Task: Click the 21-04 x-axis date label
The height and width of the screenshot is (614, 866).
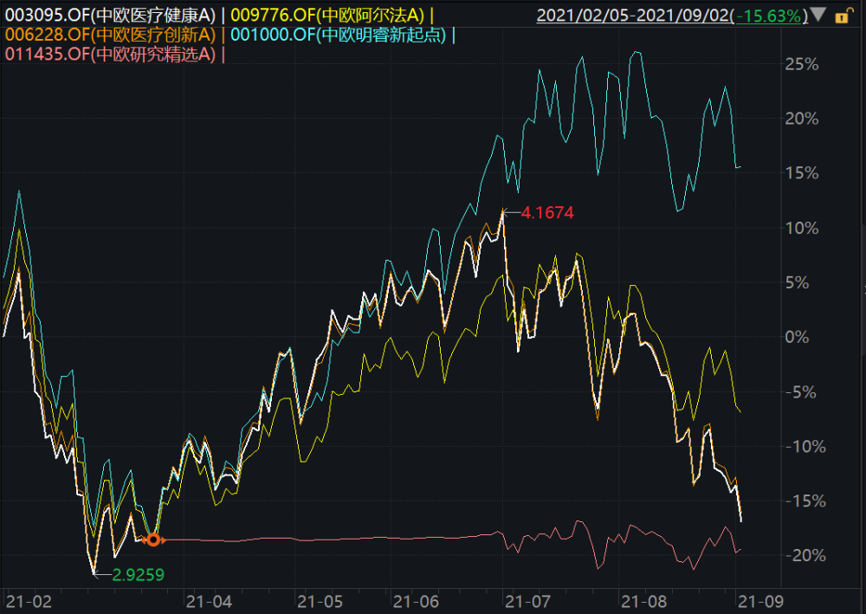Action: [209, 601]
